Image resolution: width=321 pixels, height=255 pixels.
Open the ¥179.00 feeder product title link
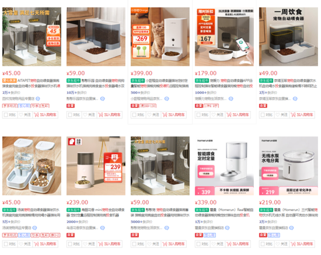(224, 83)
